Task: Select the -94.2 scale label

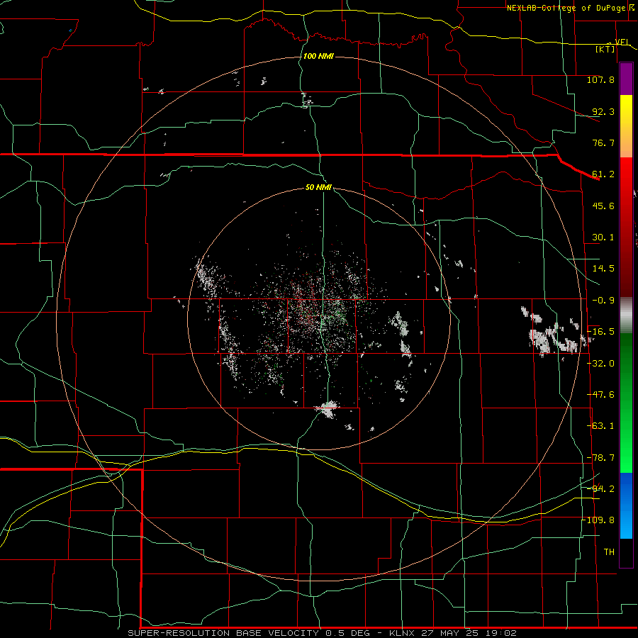Action: pos(600,489)
